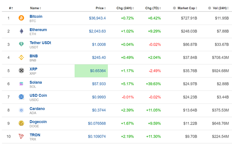232x144 pixels.
Task: Click the USD Coin blue logo
Action: point(21,97)
